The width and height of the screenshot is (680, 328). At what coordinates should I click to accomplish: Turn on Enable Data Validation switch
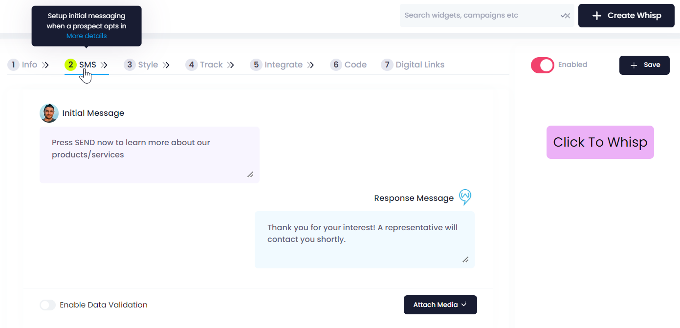pyautogui.click(x=47, y=305)
